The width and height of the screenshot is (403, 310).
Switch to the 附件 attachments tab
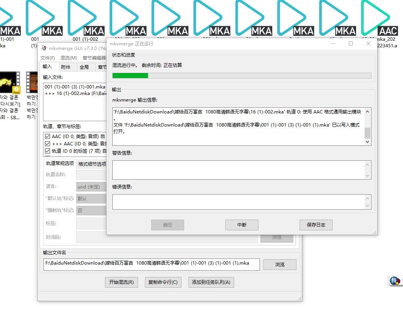(67, 67)
